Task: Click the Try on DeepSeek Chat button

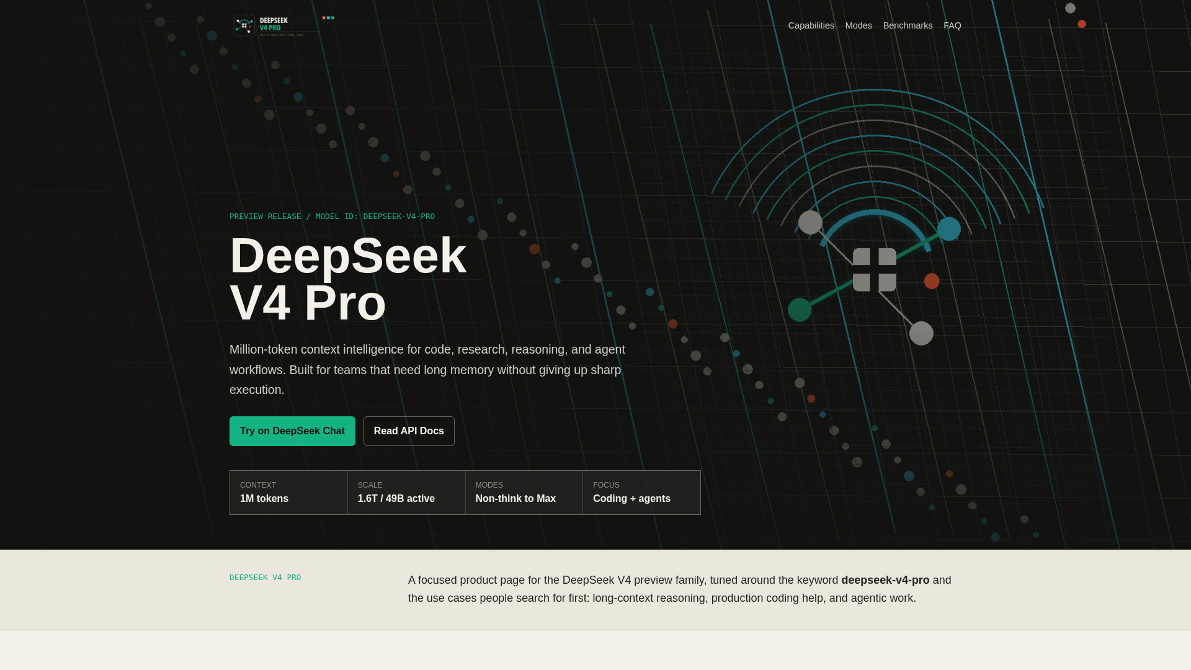Action: tap(292, 431)
